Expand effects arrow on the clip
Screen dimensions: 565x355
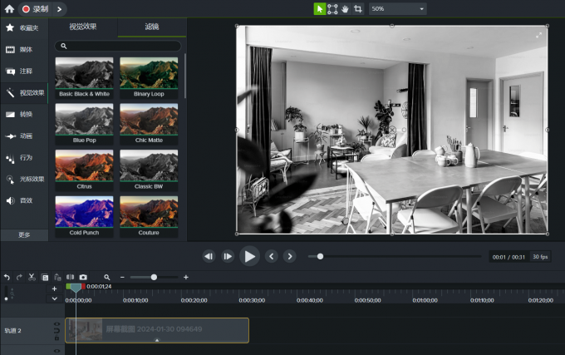[x=157, y=340]
